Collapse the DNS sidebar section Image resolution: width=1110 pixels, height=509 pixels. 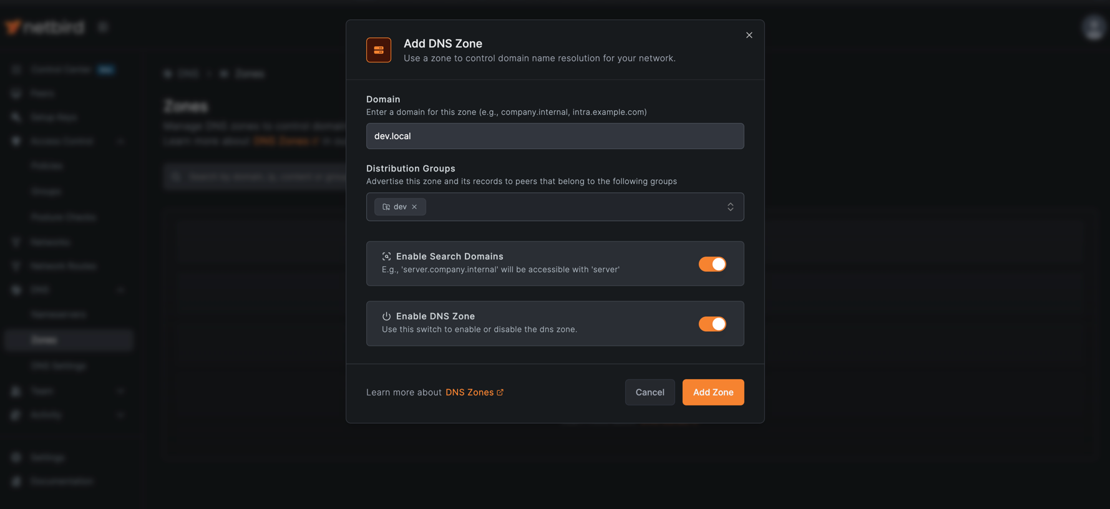(x=120, y=289)
